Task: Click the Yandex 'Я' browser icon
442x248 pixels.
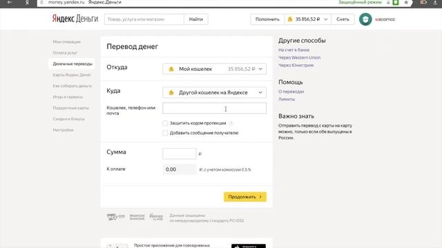Action: 27,2
